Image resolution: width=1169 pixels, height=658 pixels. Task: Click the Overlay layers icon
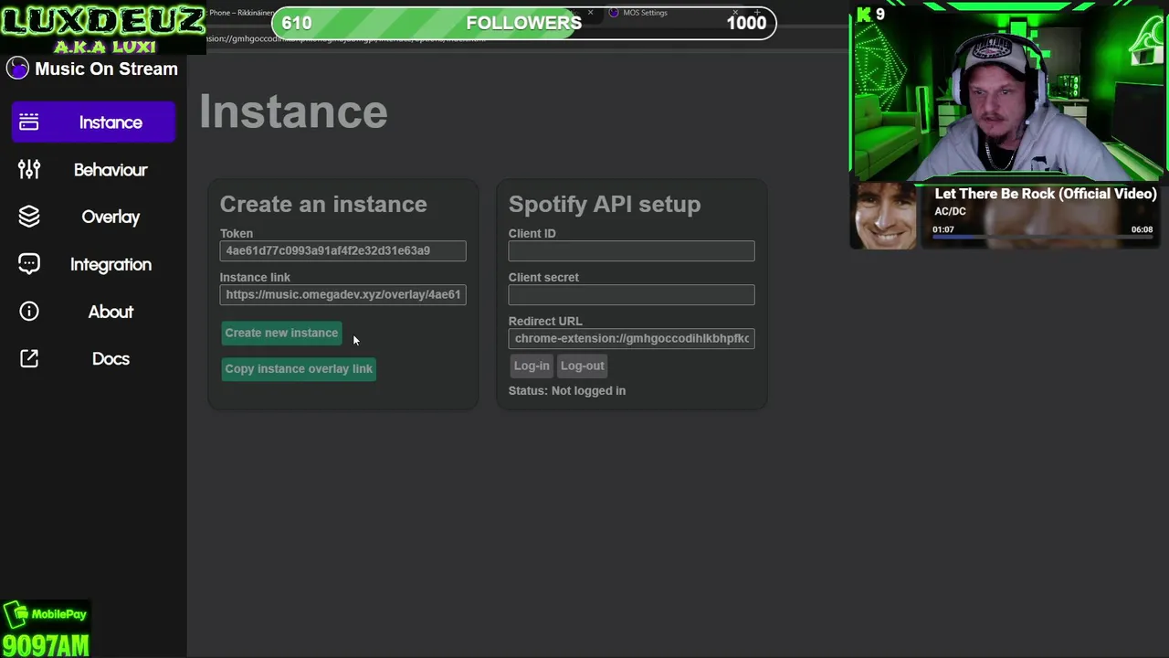pyautogui.click(x=29, y=217)
